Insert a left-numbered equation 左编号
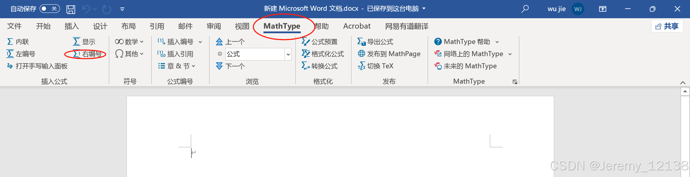This screenshot has height=177, width=690. click(21, 54)
